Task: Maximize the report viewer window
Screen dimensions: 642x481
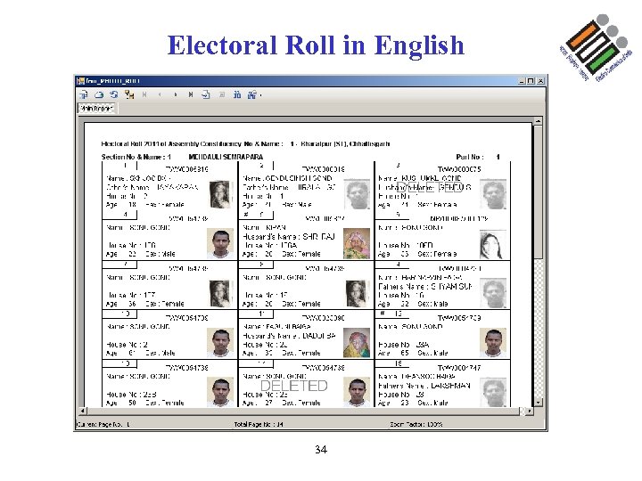Action: coord(531,81)
